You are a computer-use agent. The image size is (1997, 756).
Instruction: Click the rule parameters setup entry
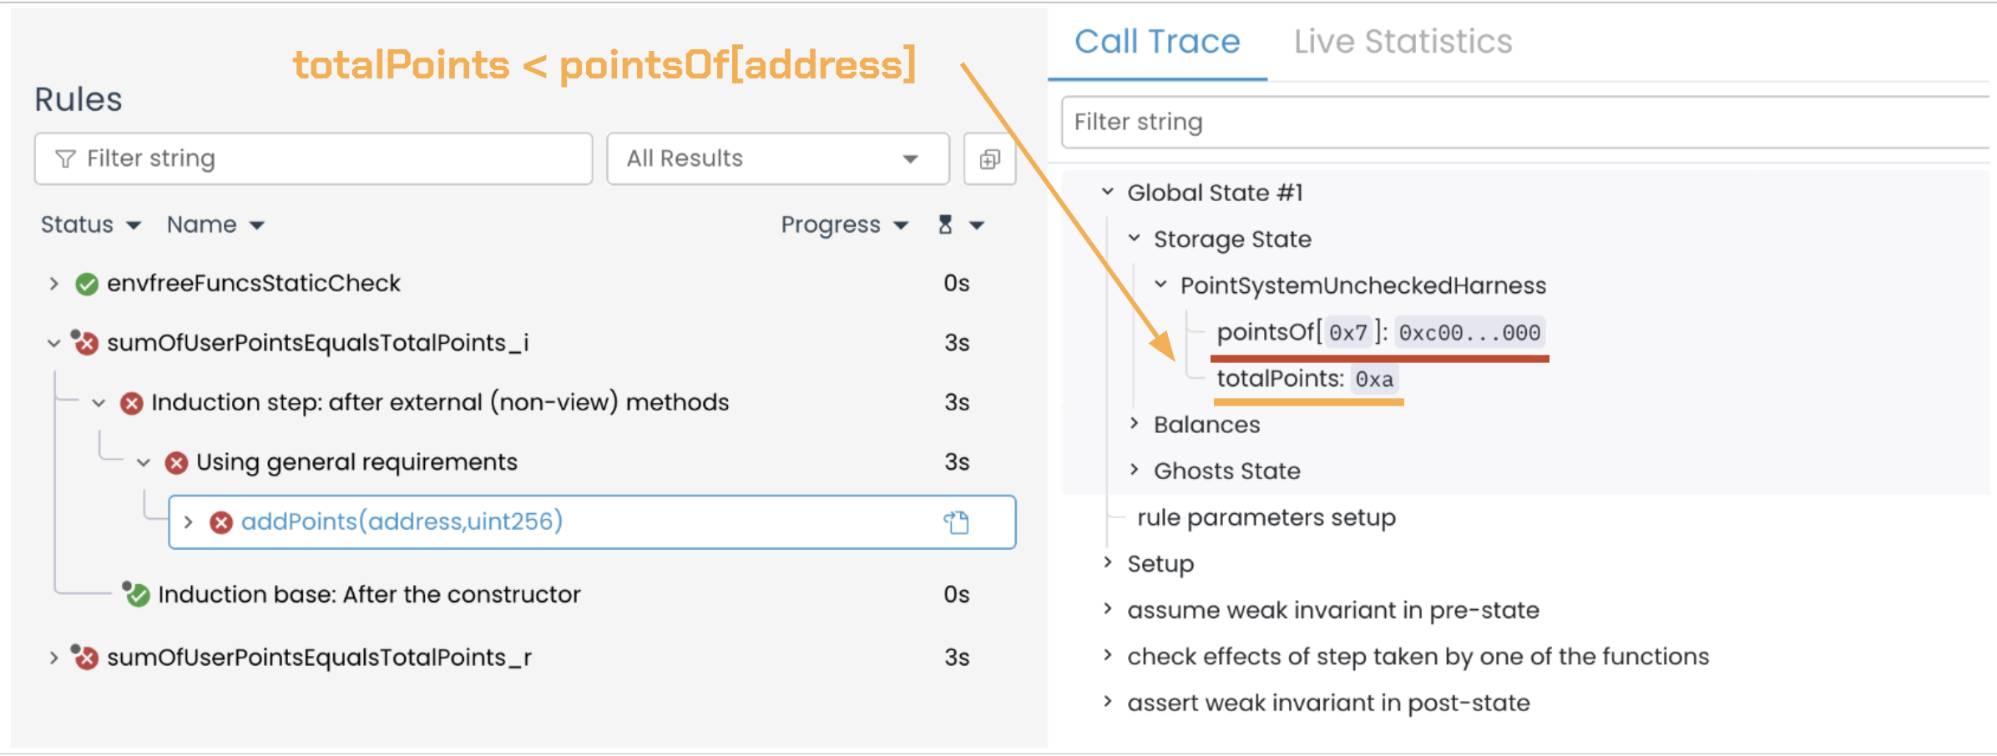[x=1266, y=517]
